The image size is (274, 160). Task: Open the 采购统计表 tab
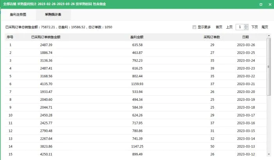(x=53, y=15)
